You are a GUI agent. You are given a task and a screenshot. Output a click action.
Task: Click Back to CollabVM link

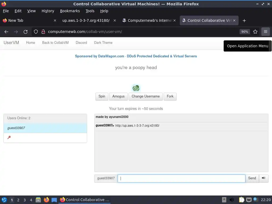click(x=55, y=43)
